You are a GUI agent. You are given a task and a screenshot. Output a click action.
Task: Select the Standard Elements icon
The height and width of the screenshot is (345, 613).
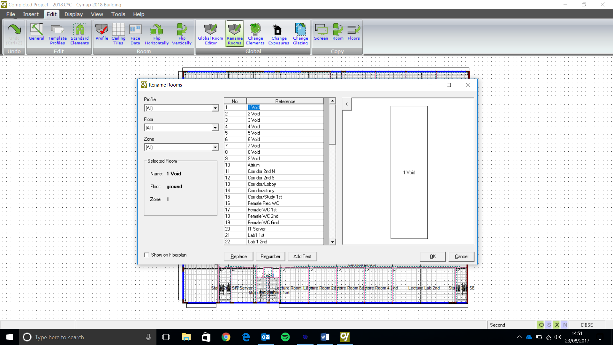click(79, 34)
